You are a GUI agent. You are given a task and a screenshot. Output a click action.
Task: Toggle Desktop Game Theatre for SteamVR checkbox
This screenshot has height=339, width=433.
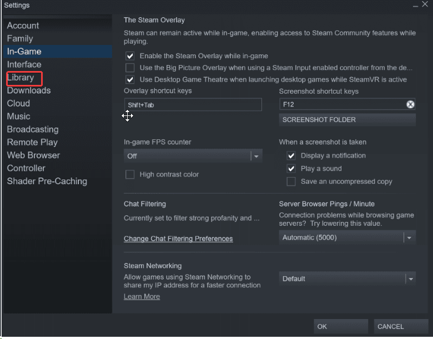click(130, 79)
